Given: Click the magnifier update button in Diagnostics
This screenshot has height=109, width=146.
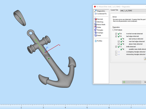Looking at the screenshot, I should [145, 59].
